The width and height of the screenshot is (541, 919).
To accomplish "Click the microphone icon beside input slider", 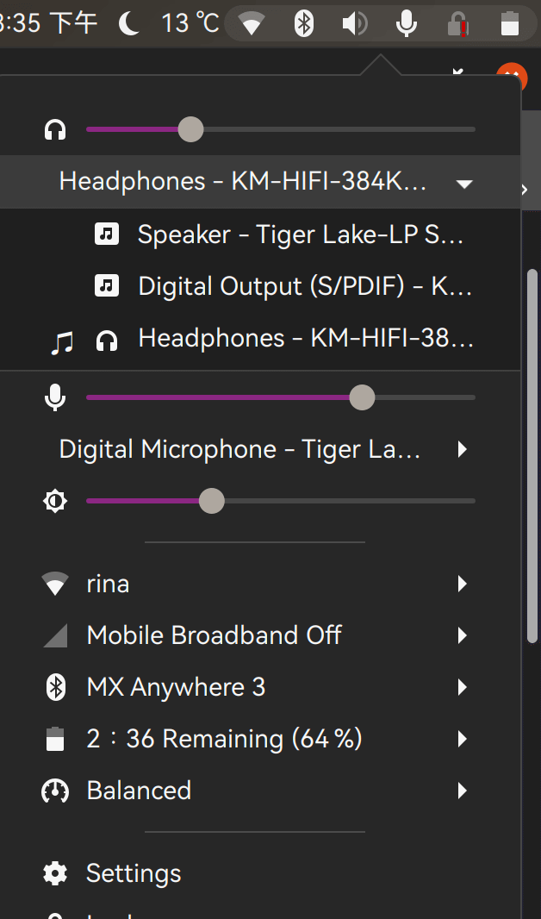I will click(x=54, y=397).
